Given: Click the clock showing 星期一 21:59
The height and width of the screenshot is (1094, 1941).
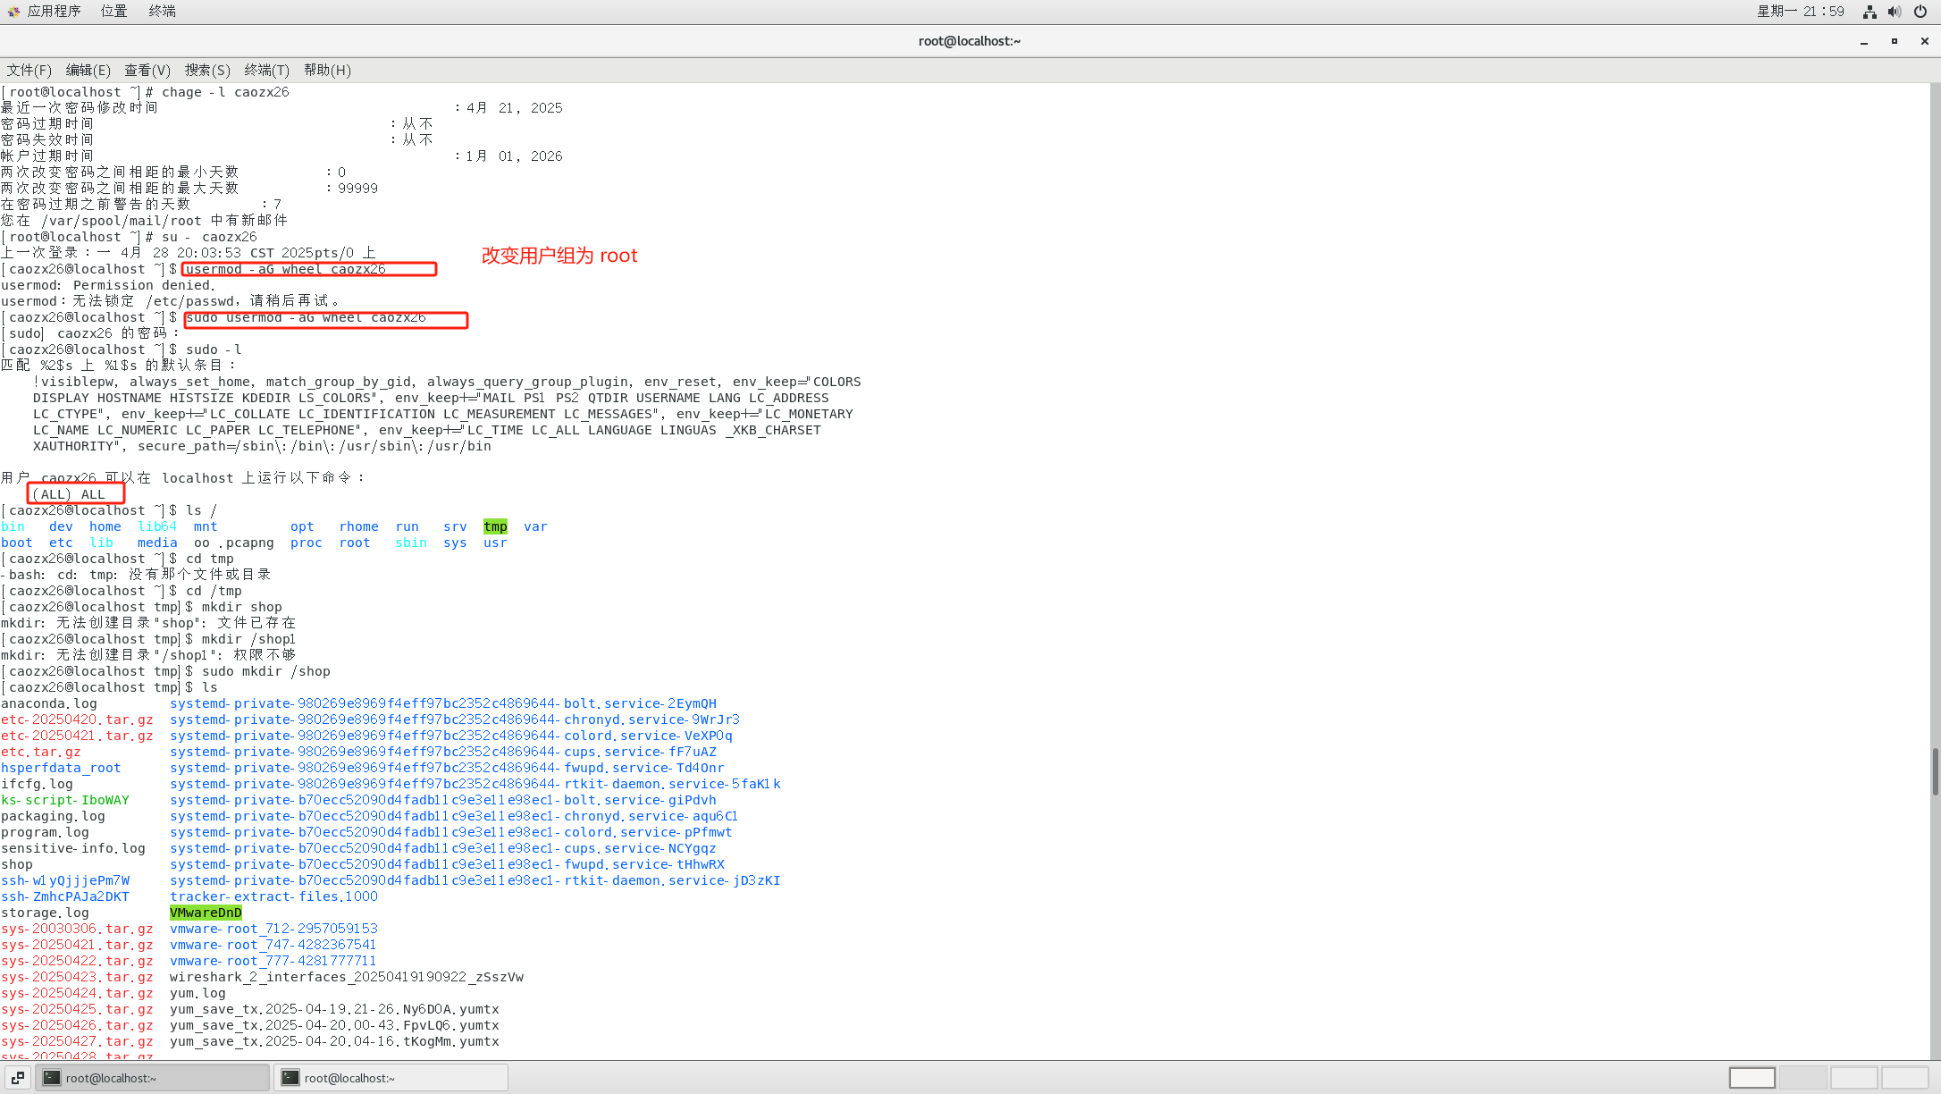Looking at the screenshot, I should click(1800, 11).
